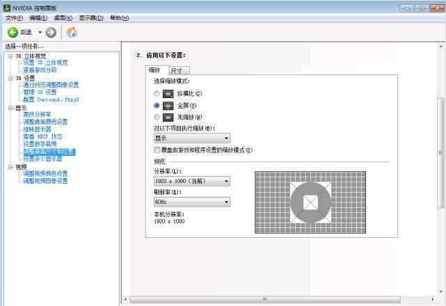Collapse the 显示 tree node

point(10,108)
